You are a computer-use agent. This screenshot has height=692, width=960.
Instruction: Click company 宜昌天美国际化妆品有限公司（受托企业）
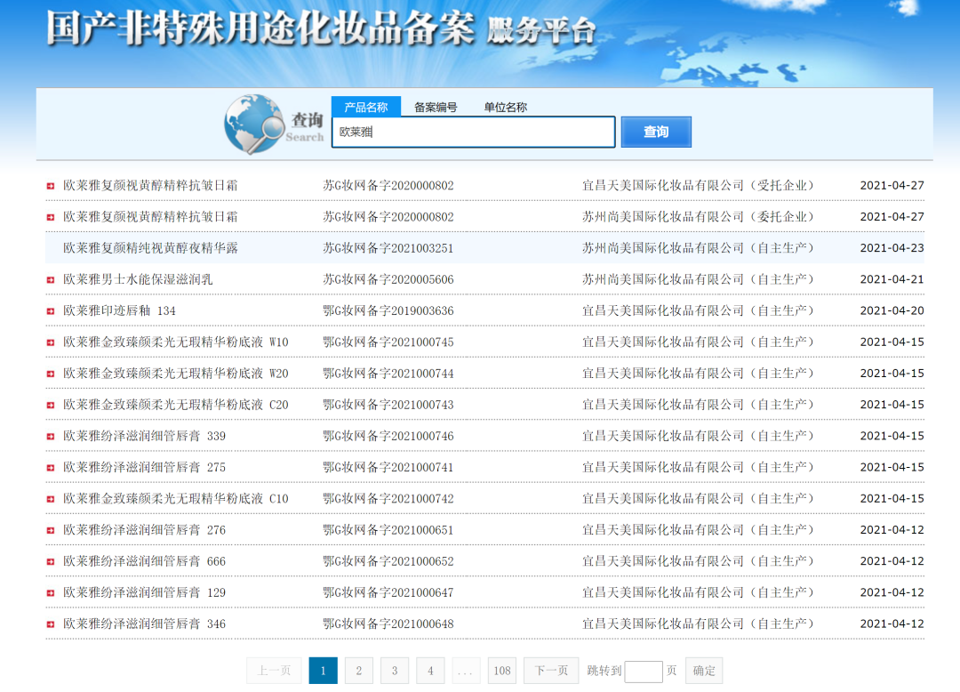tap(698, 186)
